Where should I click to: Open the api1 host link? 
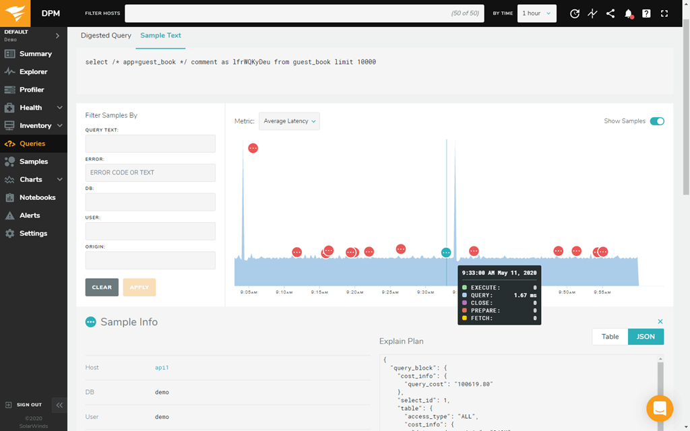(x=162, y=367)
